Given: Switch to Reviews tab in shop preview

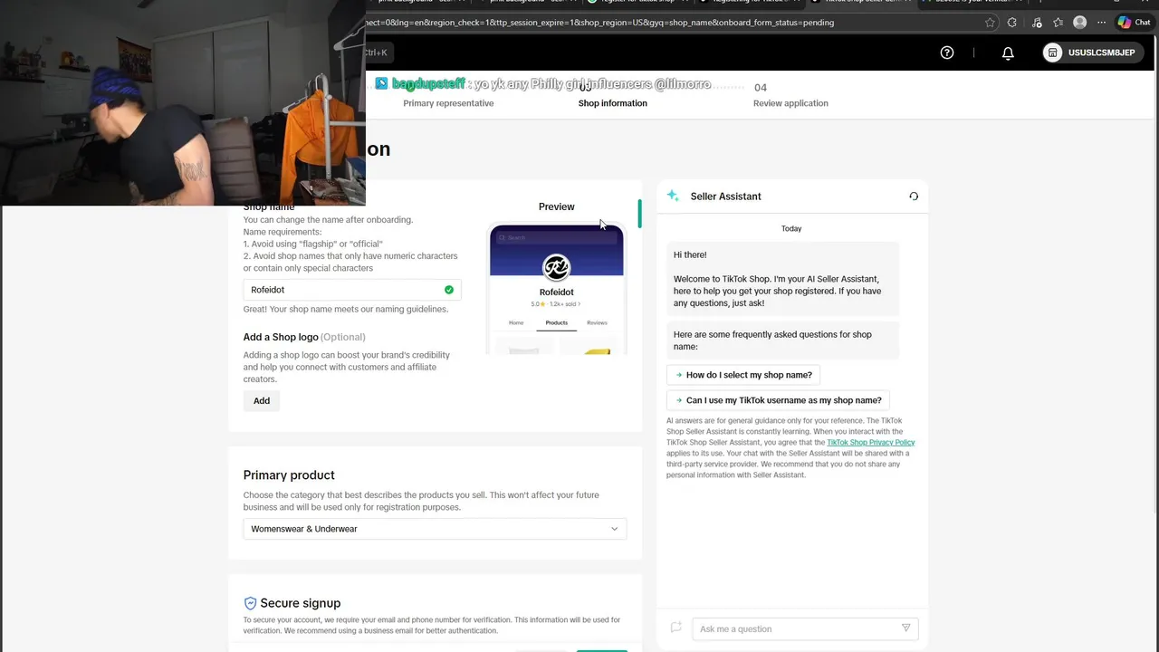Looking at the screenshot, I should [x=597, y=322].
